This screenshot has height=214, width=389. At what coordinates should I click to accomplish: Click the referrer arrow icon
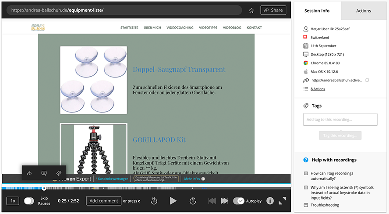(306, 80)
